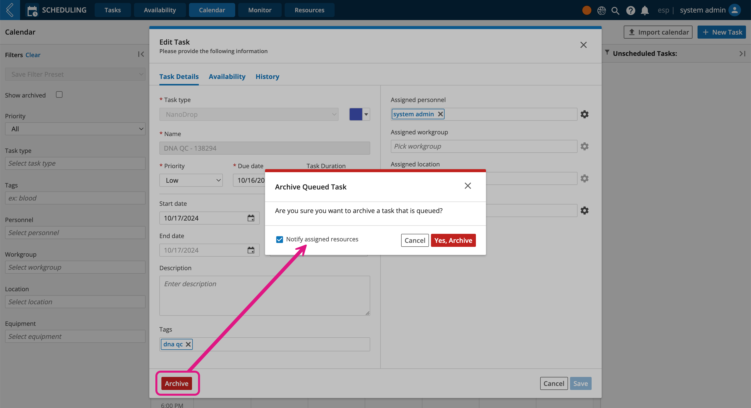Uncheck Notify assigned resources checkbox
The width and height of the screenshot is (751, 408).
[x=279, y=239]
